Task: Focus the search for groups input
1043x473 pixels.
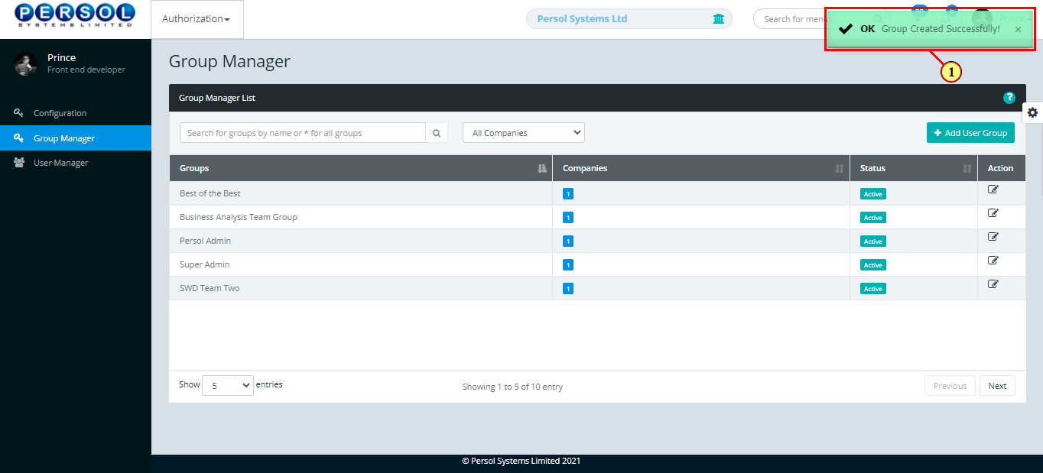Action: pyautogui.click(x=303, y=133)
